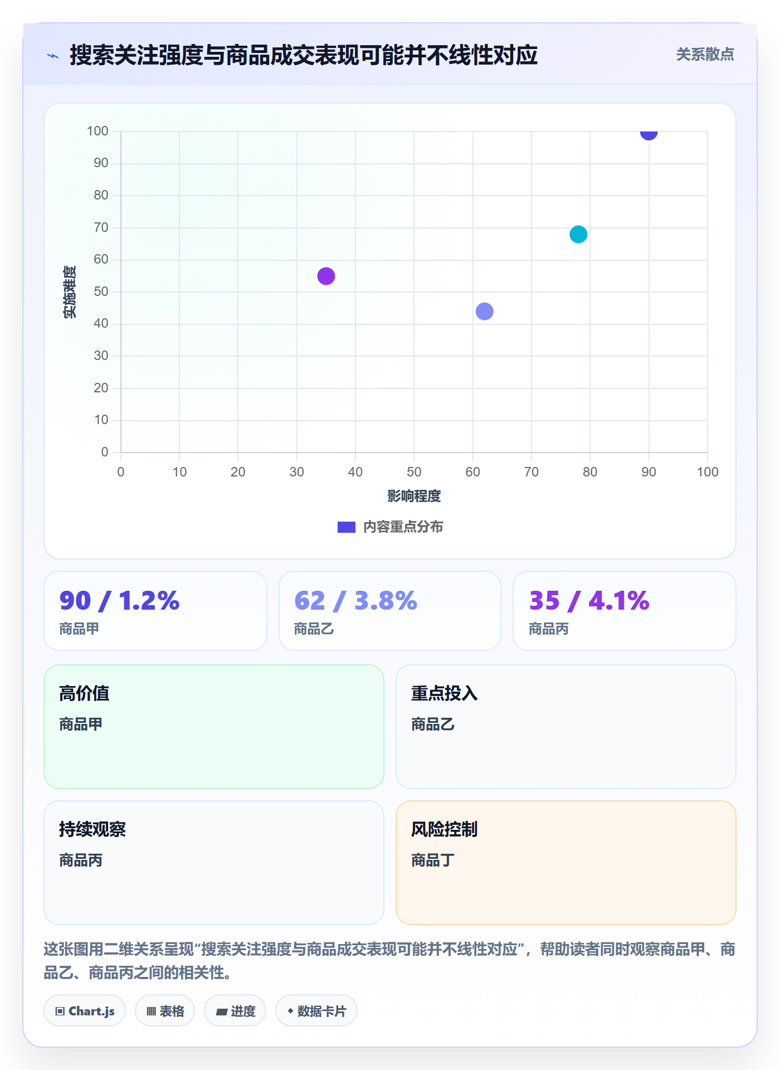Open the 商品乙 62 / 3.8% stat card
The image size is (780, 1070).
(x=390, y=611)
